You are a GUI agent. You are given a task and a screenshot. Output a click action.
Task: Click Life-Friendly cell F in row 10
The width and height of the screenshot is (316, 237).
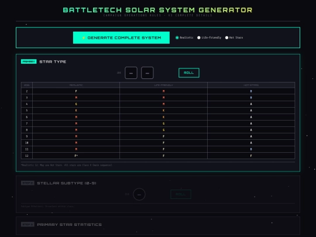point(163,143)
